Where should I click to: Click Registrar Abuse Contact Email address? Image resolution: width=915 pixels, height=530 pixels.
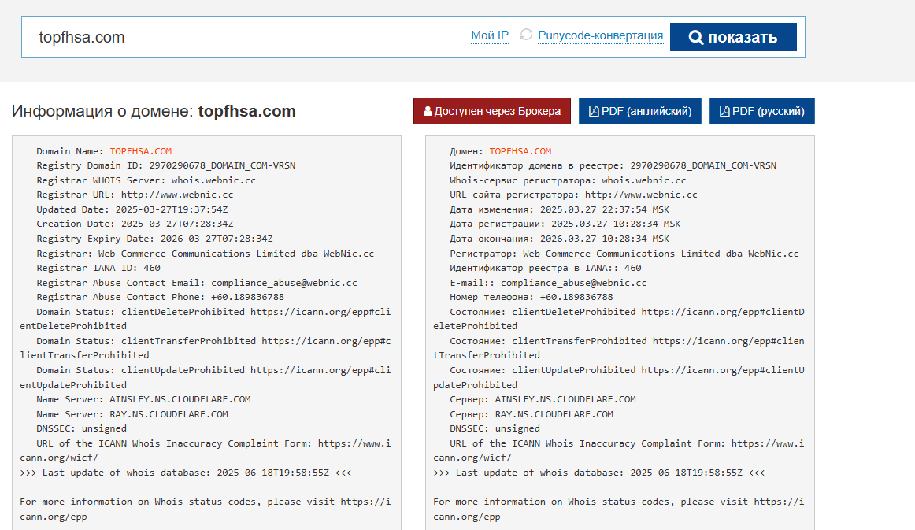[x=283, y=283]
